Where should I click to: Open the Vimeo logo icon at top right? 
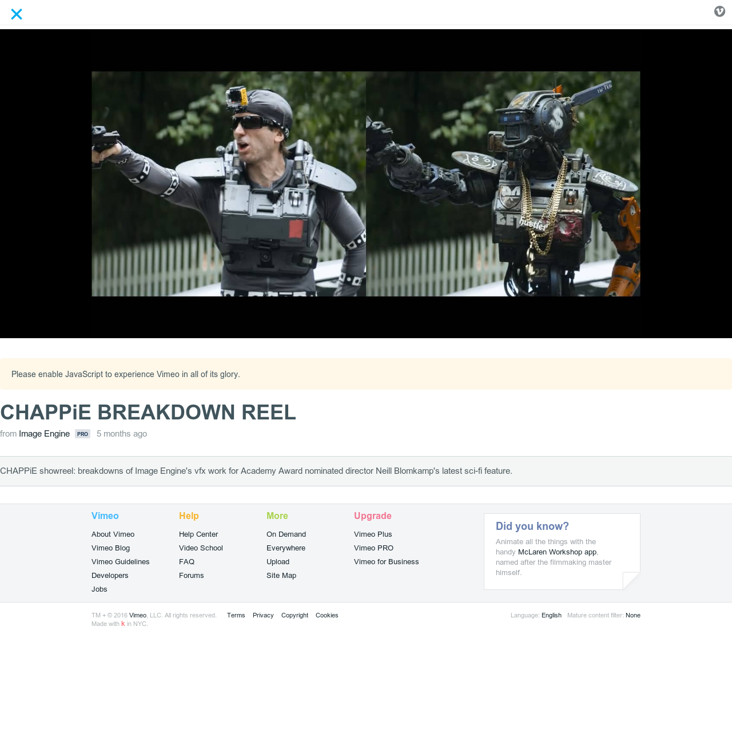click(x=719, y=11)
